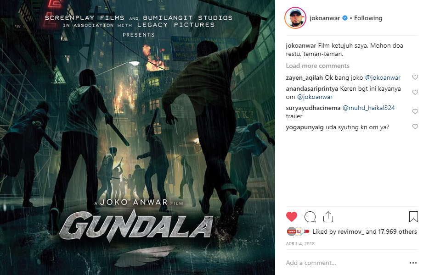Like yogapunyaig's comment heart
The height and width of the screenshot is (275, 429).
(415, 126)
